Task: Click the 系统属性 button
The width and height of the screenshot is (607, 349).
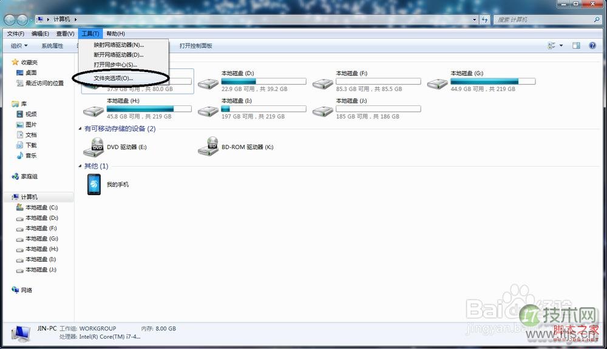Action: [x=53, y=45]
